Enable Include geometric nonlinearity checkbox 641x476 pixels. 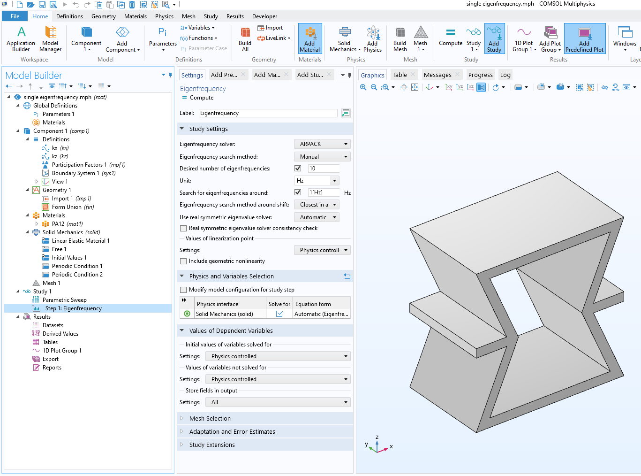pos(183,261)
